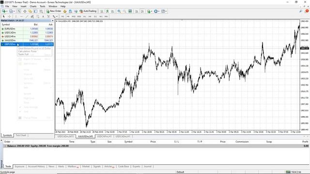The height and width of the screenshot is (174, 310).
Task: Open the Mailbox terminal tab
Action: click(x=73, y=166)
